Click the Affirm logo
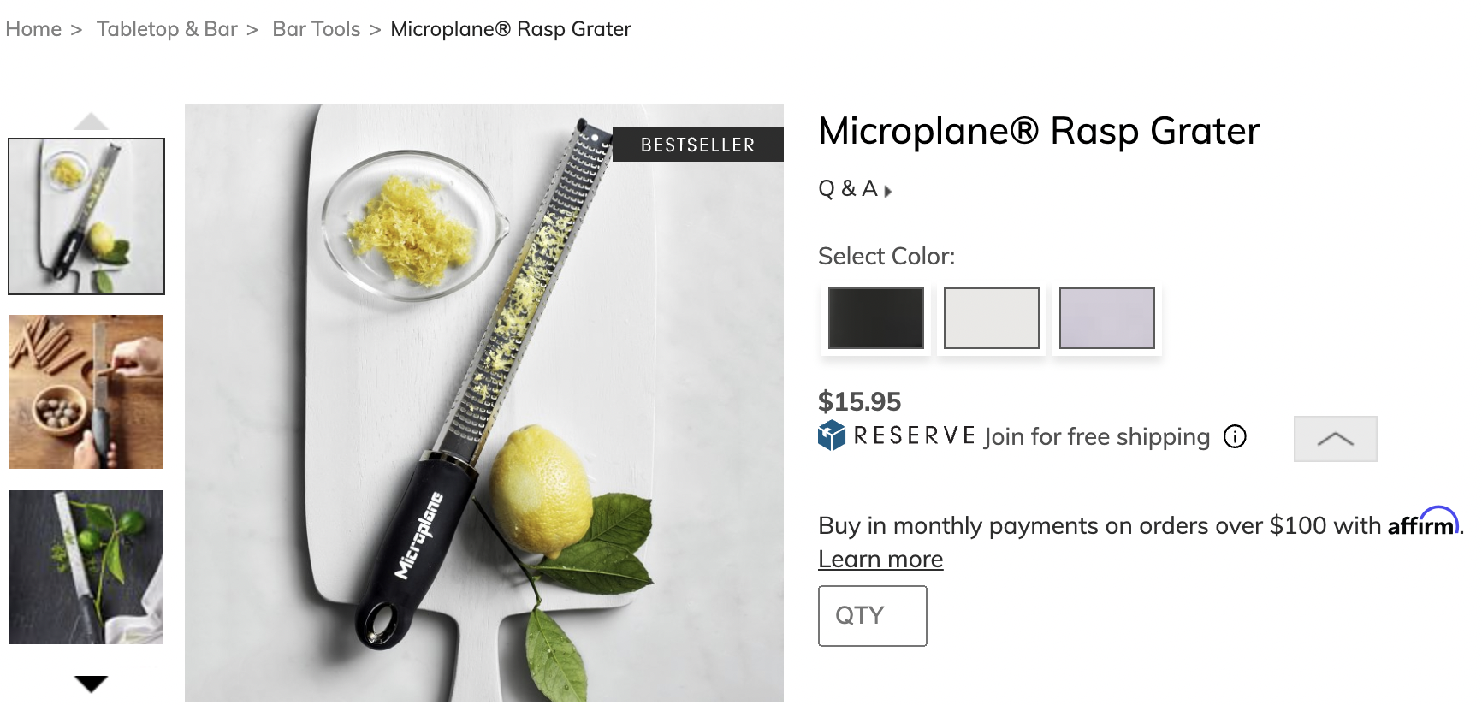1482x705 pixels. pos(1423,522)
